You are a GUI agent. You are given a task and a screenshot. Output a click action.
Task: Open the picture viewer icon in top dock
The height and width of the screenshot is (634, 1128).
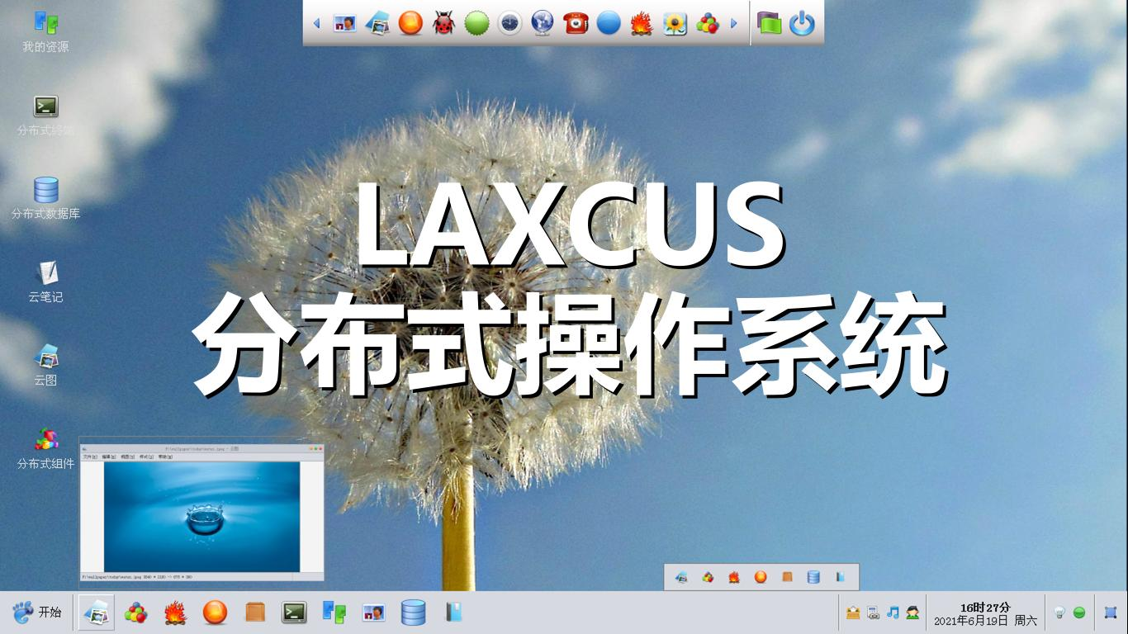click(x=377, y=23)
